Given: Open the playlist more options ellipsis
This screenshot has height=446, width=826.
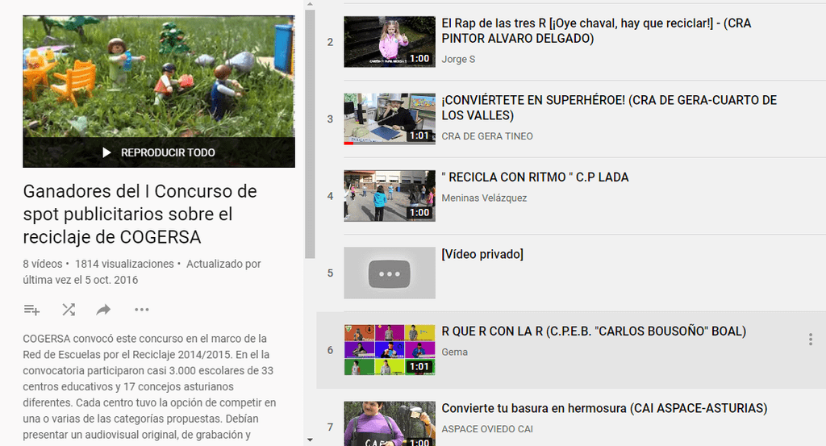Looking at the screenshot, I should (142, 310).
